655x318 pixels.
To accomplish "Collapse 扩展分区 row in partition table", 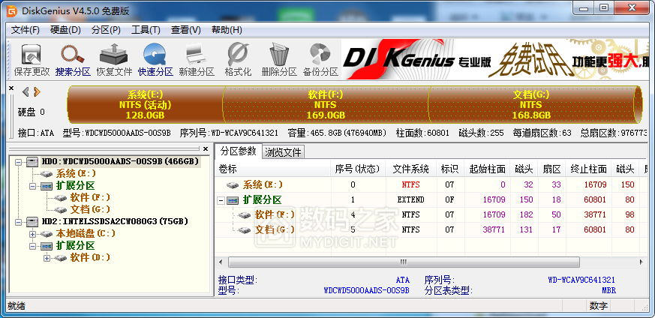I will 221,200.
